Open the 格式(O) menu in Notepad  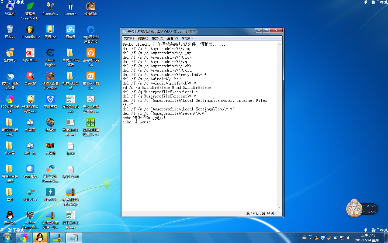point(157,38)
